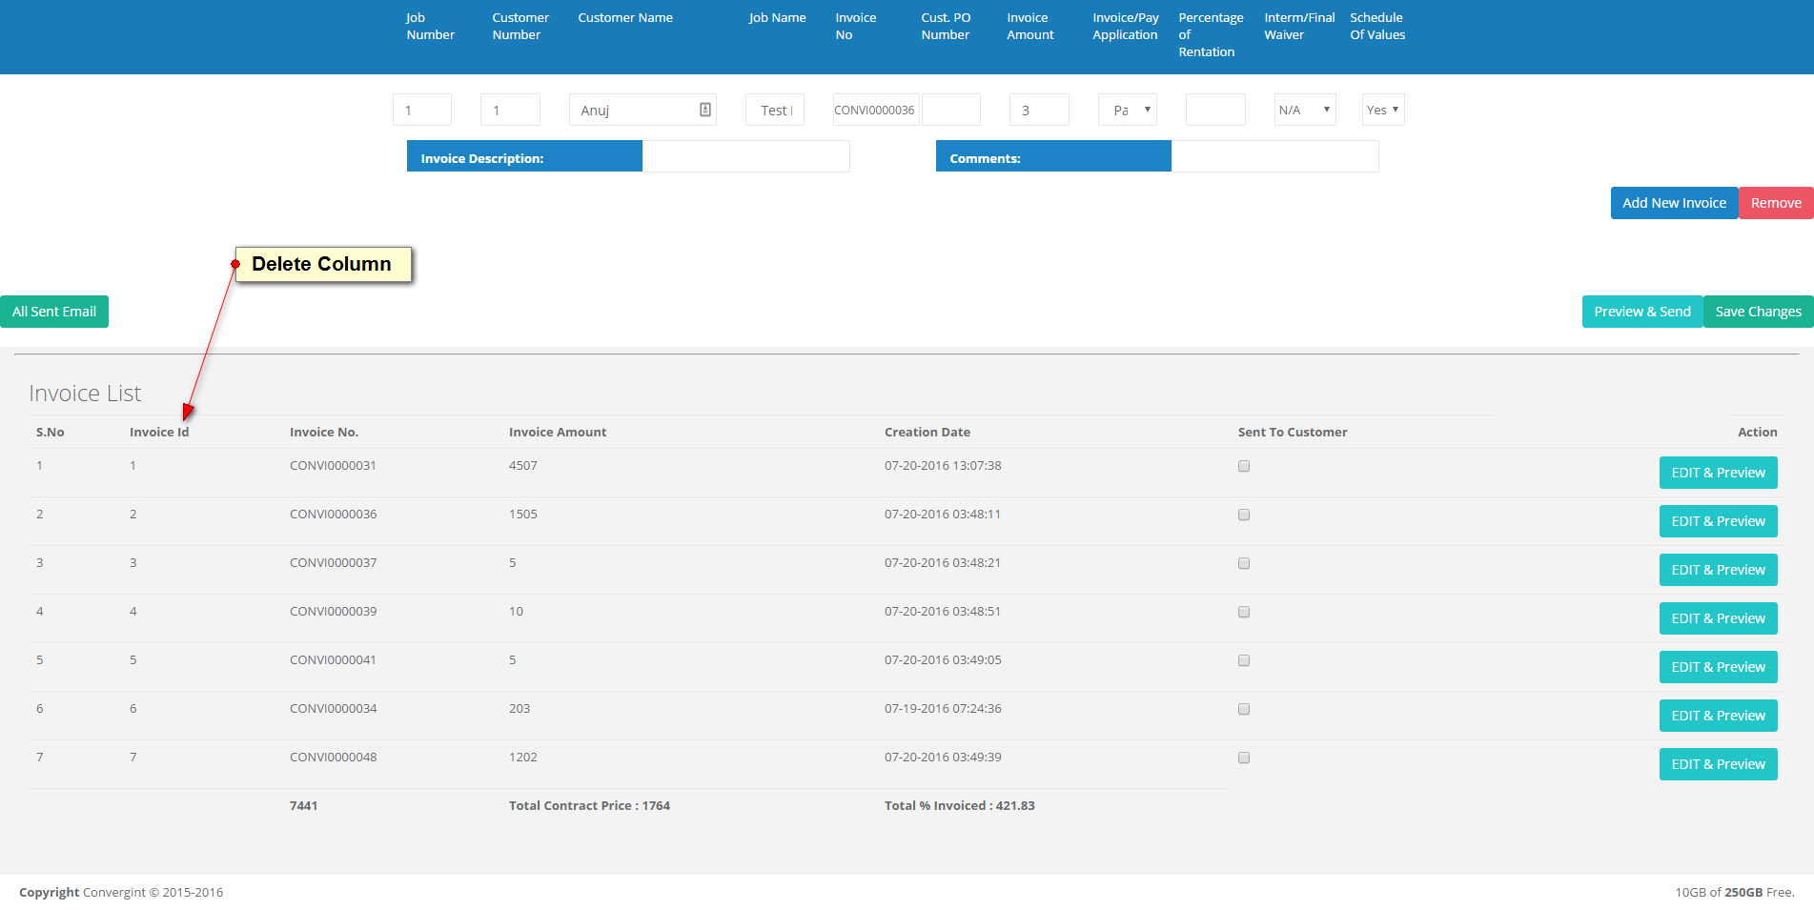Click EDIT & Preview for invoice CONVI0000036
The width and height of the screenshot is (1814, 910).
(1718, 521)
